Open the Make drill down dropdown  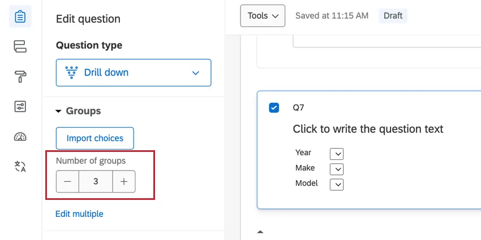click(x=337, y=169)
